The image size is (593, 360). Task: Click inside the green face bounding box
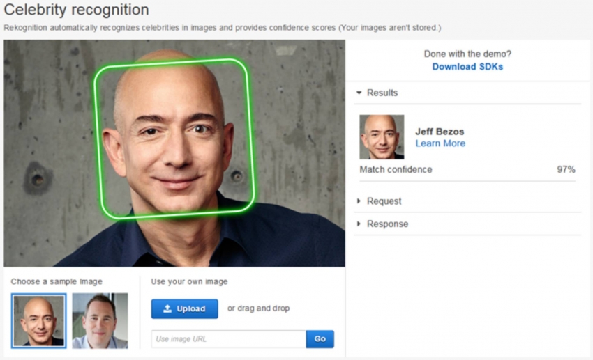tap(174, 138)
